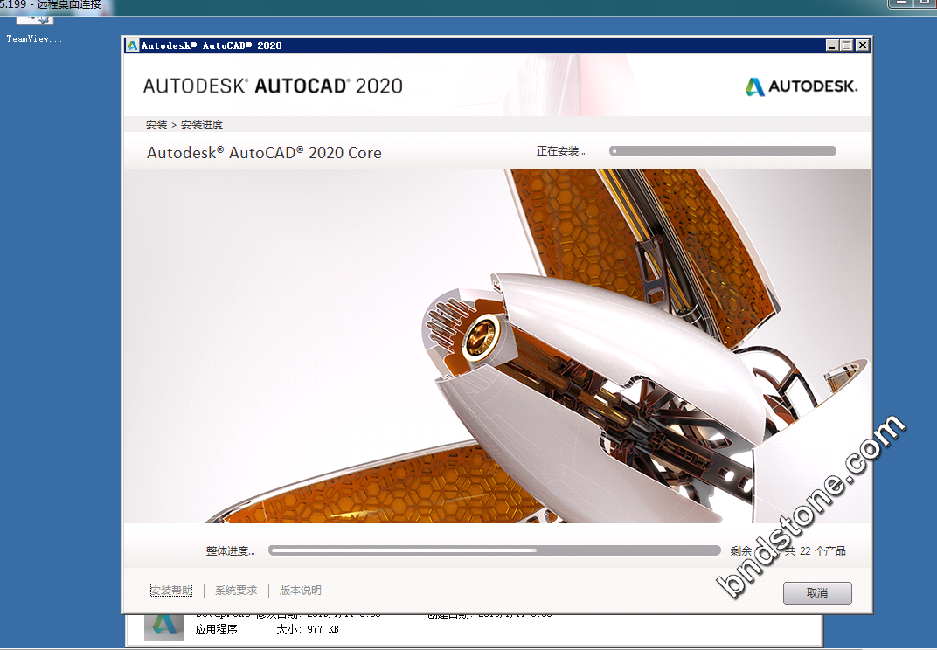Viewport: 937px width, 650px height.
Task: Open the 系统要求 link
Action: coord(236,591)
